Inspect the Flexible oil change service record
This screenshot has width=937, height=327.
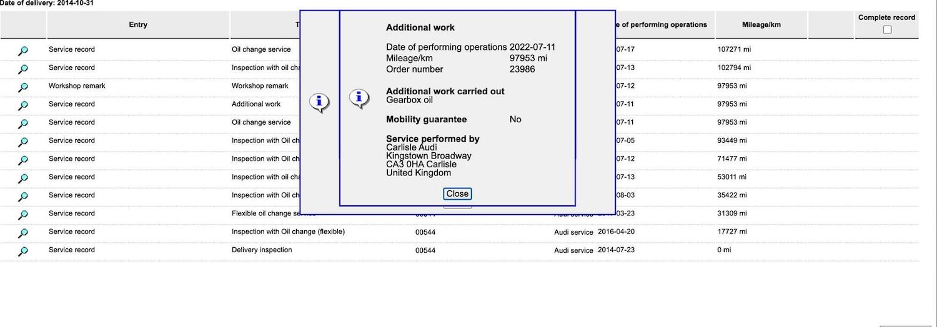point(23,215)
